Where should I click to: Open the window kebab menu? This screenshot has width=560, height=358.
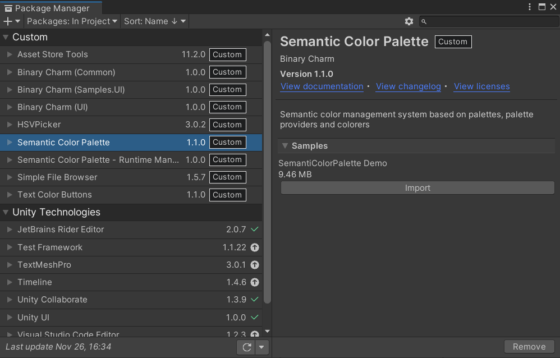coord(530,7)
